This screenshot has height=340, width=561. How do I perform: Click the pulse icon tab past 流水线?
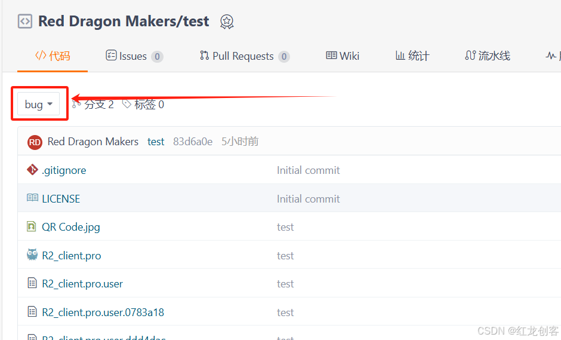pyautogui.click(x=551, y=56)
